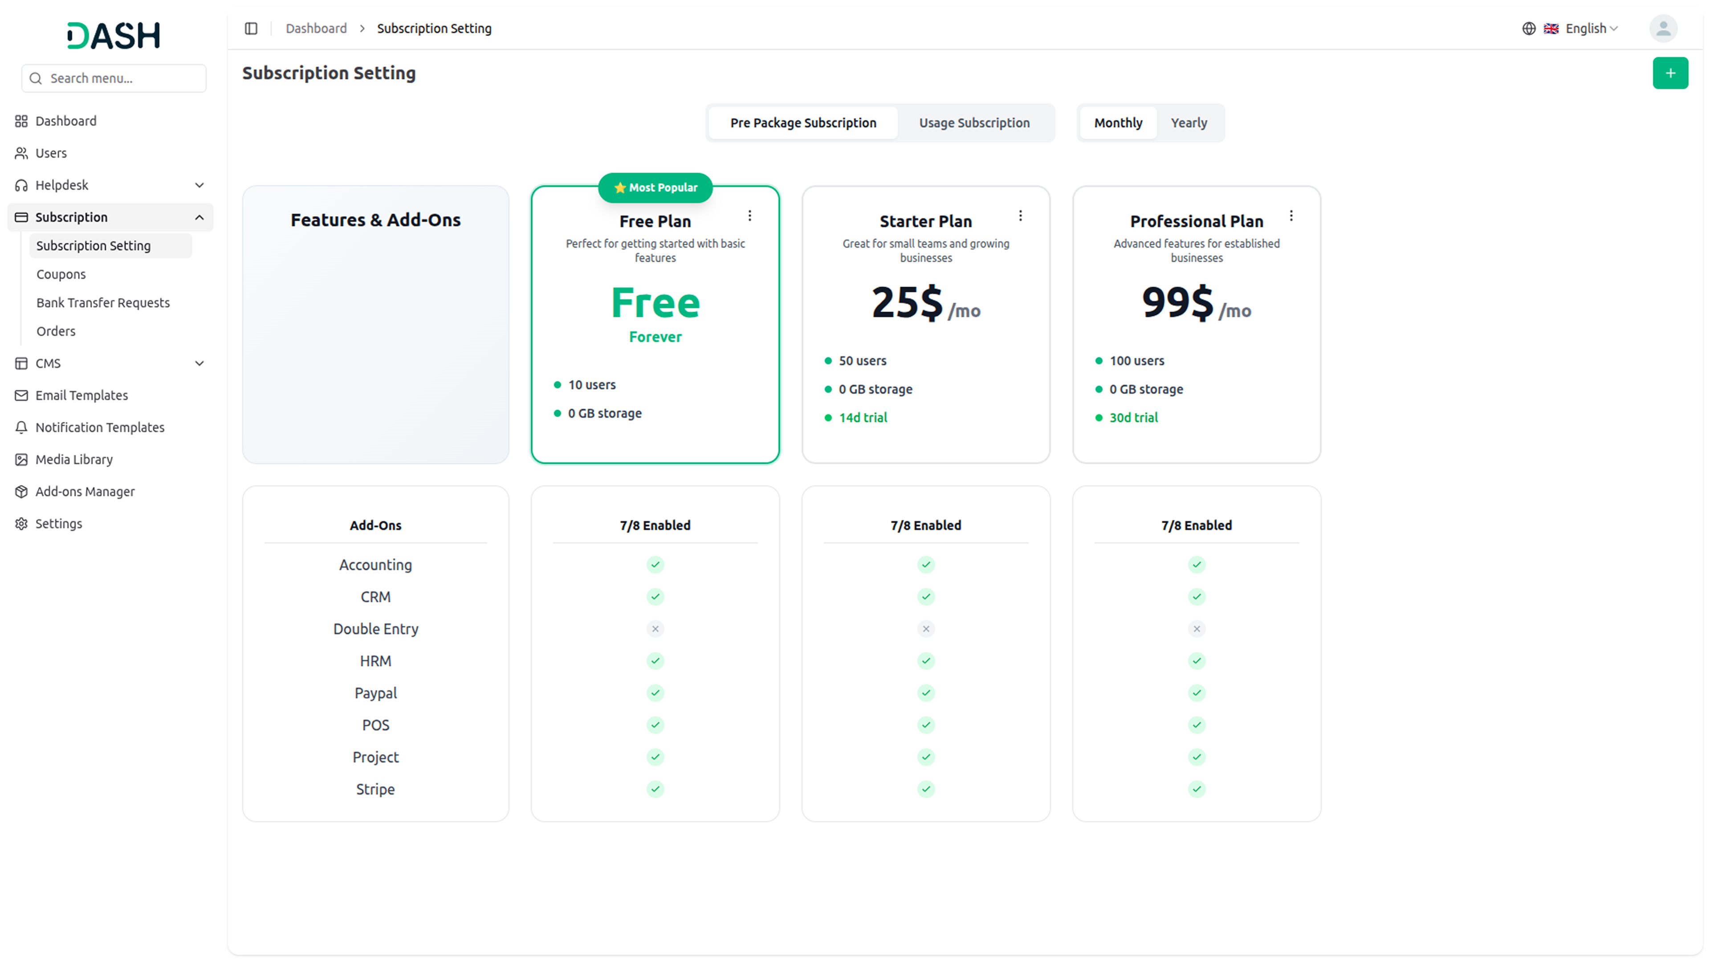1710x962 pixels.
Task: Open Add-ons Manager from sidebar
Action: [x=84, y=491]
